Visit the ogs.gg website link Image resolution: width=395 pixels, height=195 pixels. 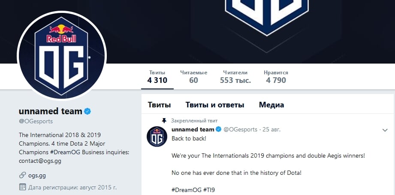click(38, 175)
